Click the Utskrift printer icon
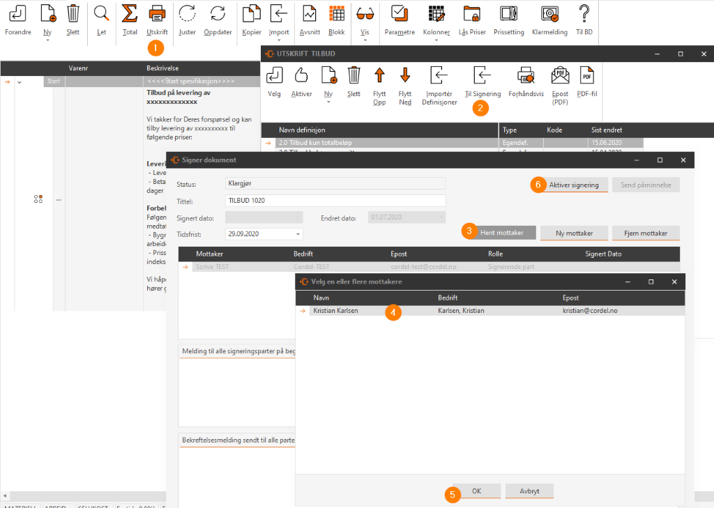Viewport: 714px width, 508px height. [157, 13]
